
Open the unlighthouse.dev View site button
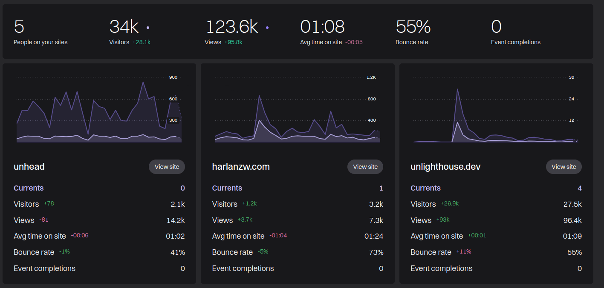tap(564, 167)
